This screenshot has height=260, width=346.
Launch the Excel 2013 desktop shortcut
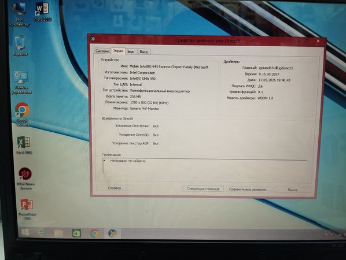point(24,145)
